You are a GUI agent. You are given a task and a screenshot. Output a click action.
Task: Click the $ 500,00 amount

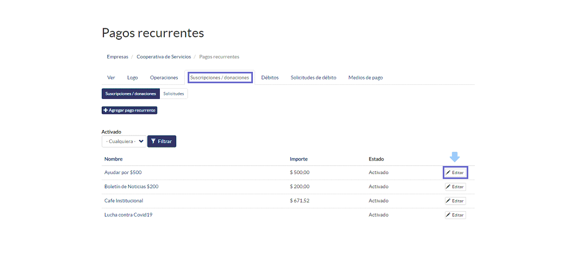click(300, 172)
